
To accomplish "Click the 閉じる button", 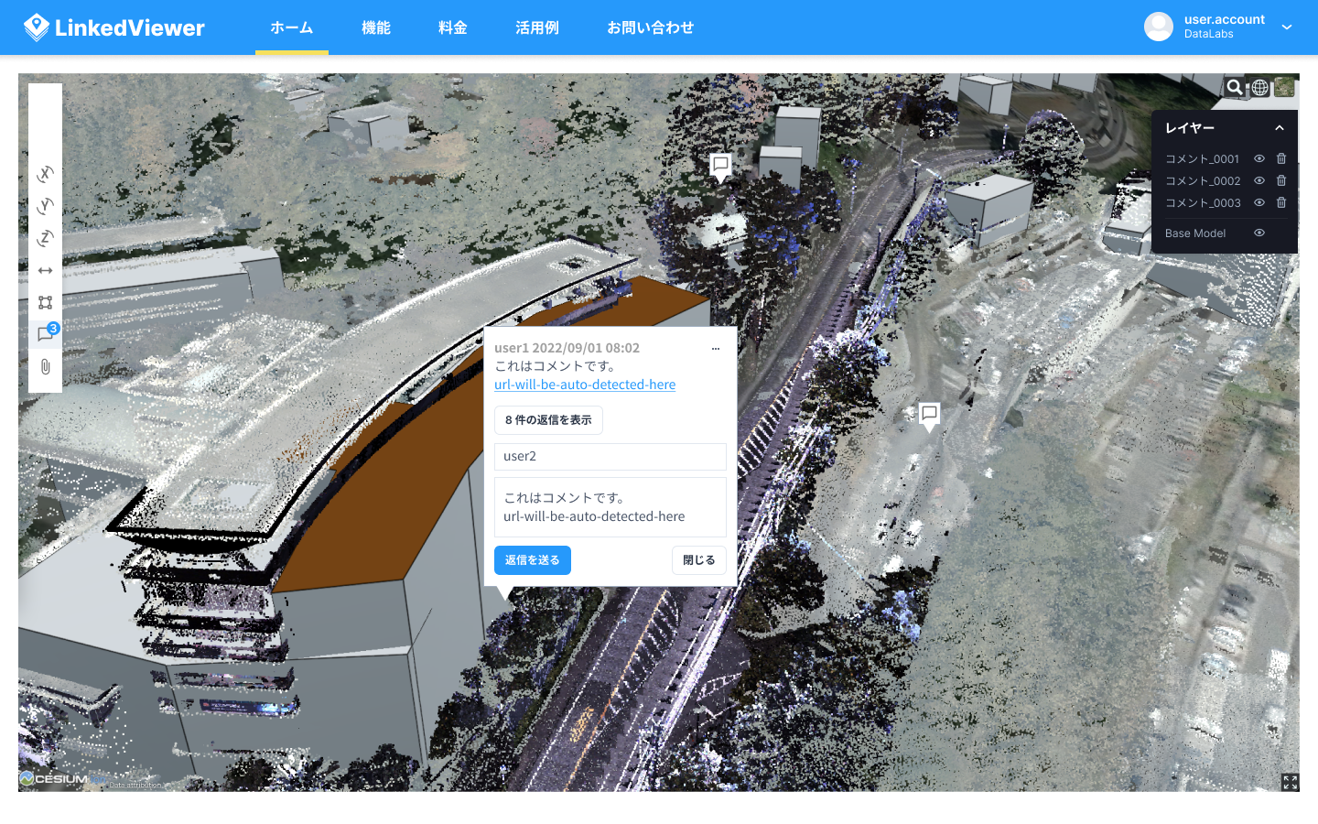I will (x=699, y=560).
